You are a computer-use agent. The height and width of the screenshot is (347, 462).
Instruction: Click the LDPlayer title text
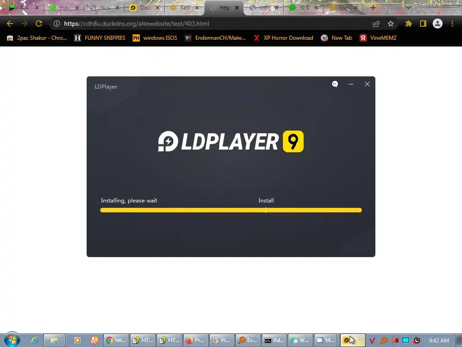click(106, 87)
